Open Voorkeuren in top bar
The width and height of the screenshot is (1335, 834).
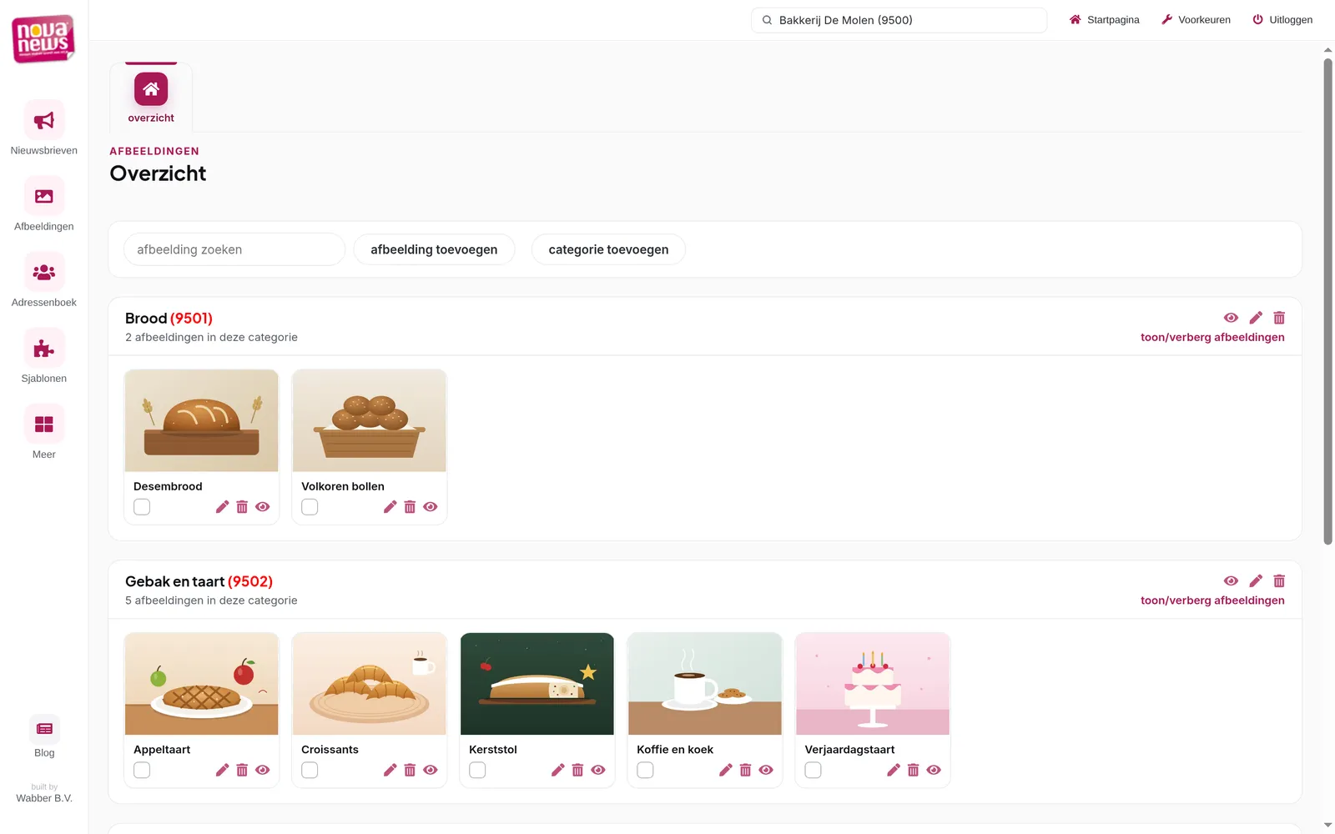pyautogui.click(x=1196, y=20)
